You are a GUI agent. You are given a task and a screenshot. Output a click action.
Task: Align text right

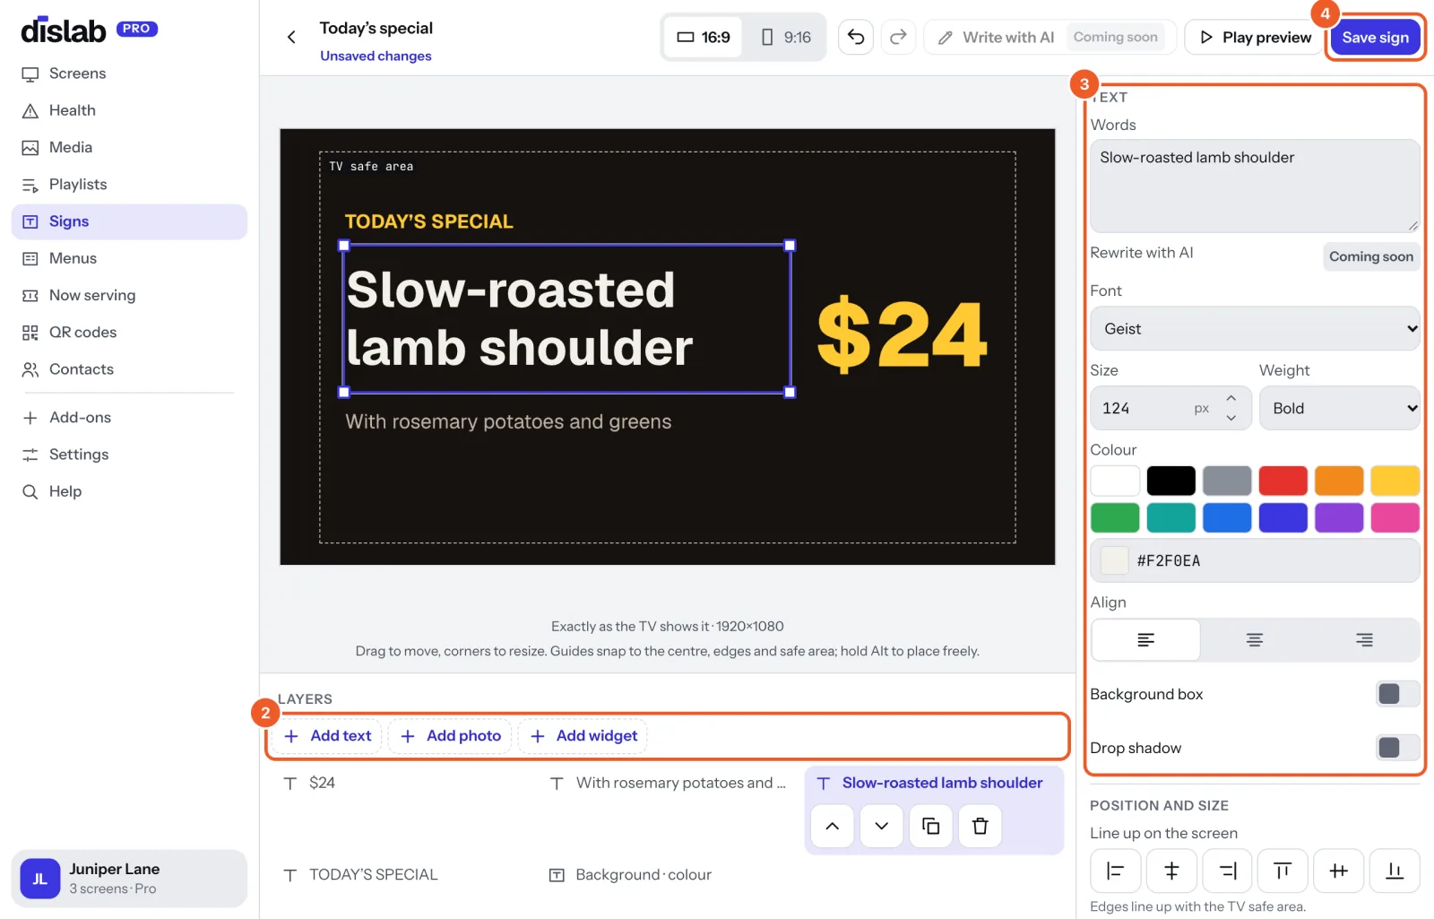1364,640
